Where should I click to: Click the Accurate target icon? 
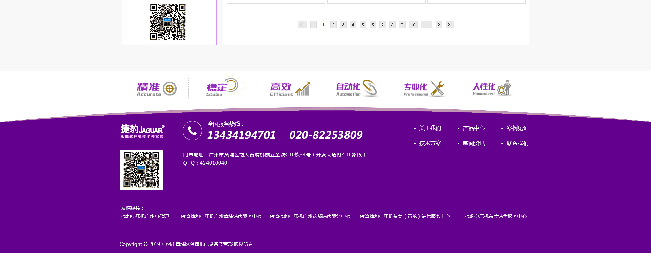[x=170, y=89]
